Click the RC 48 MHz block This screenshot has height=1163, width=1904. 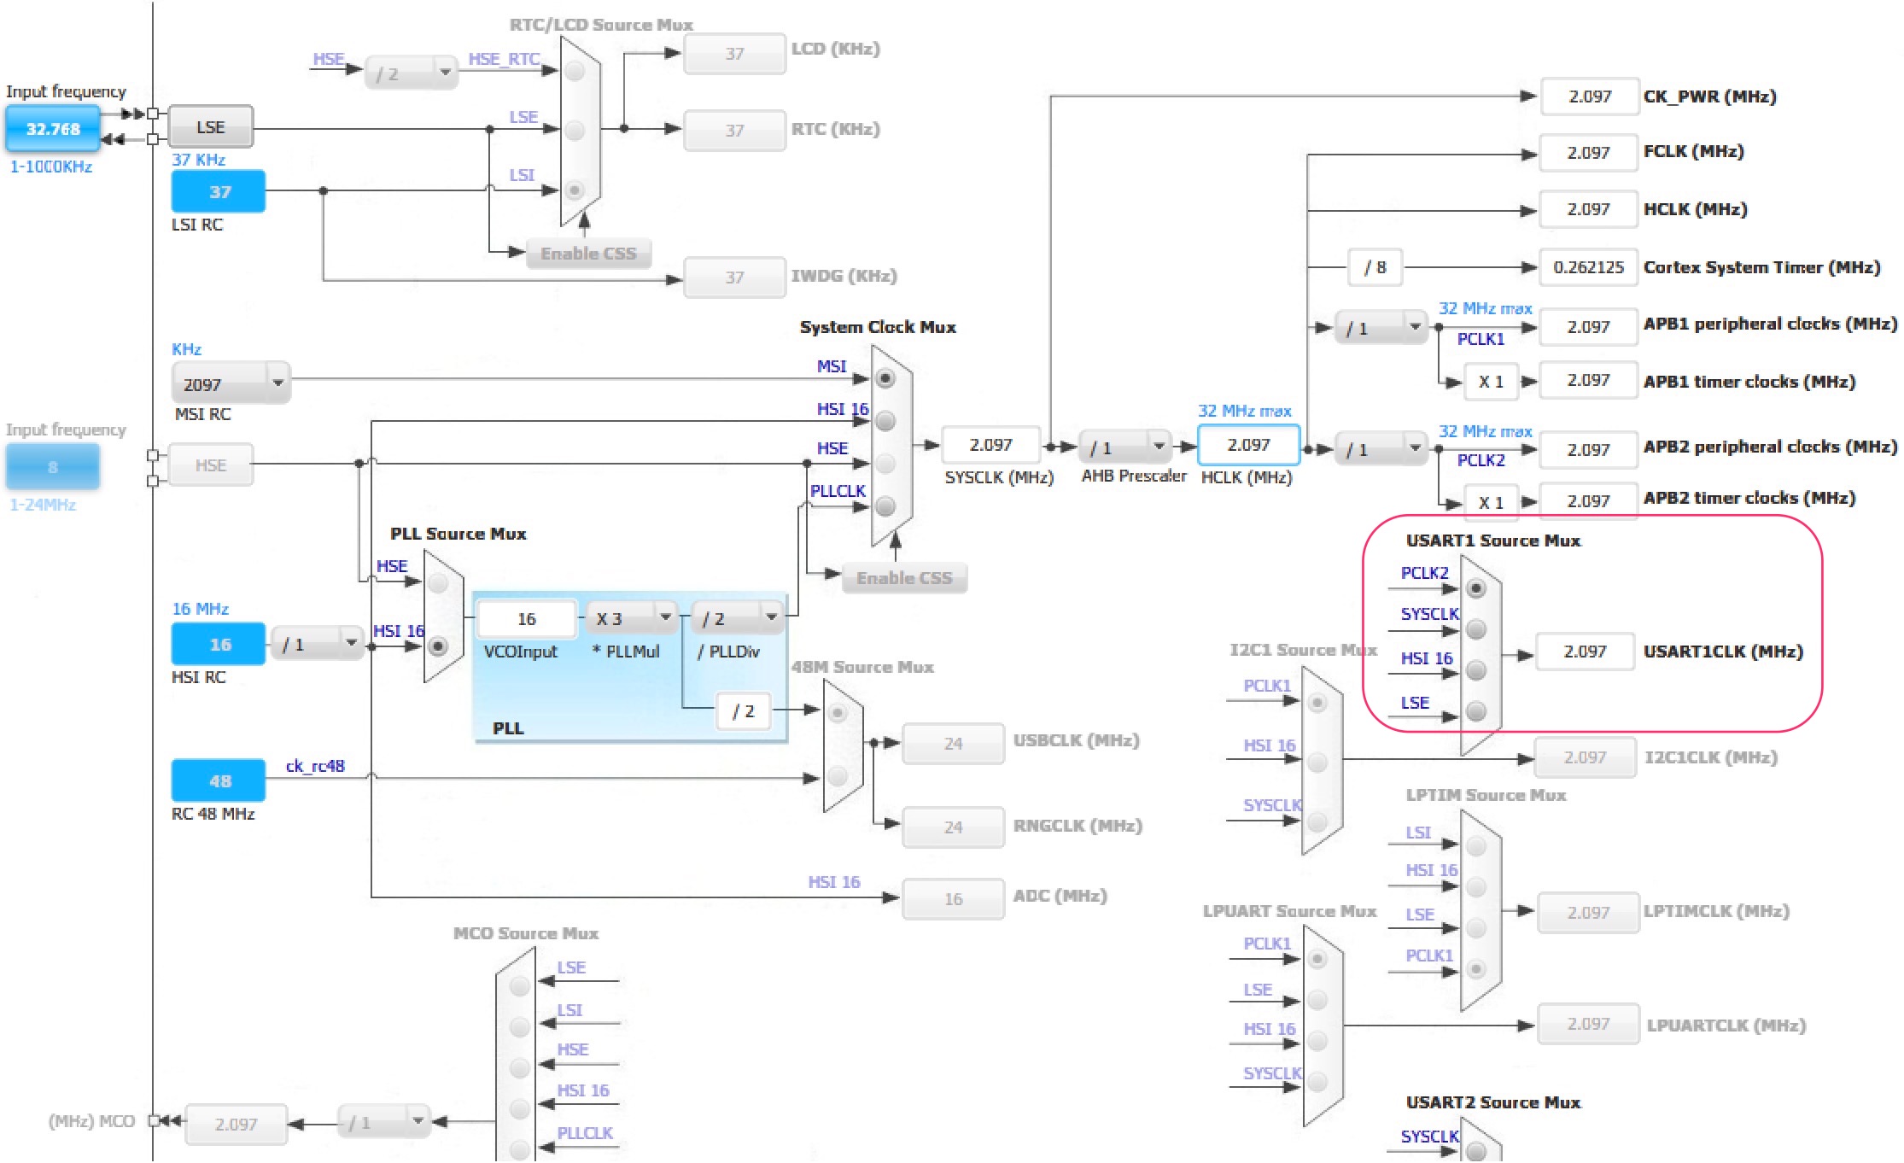(219, 781)
